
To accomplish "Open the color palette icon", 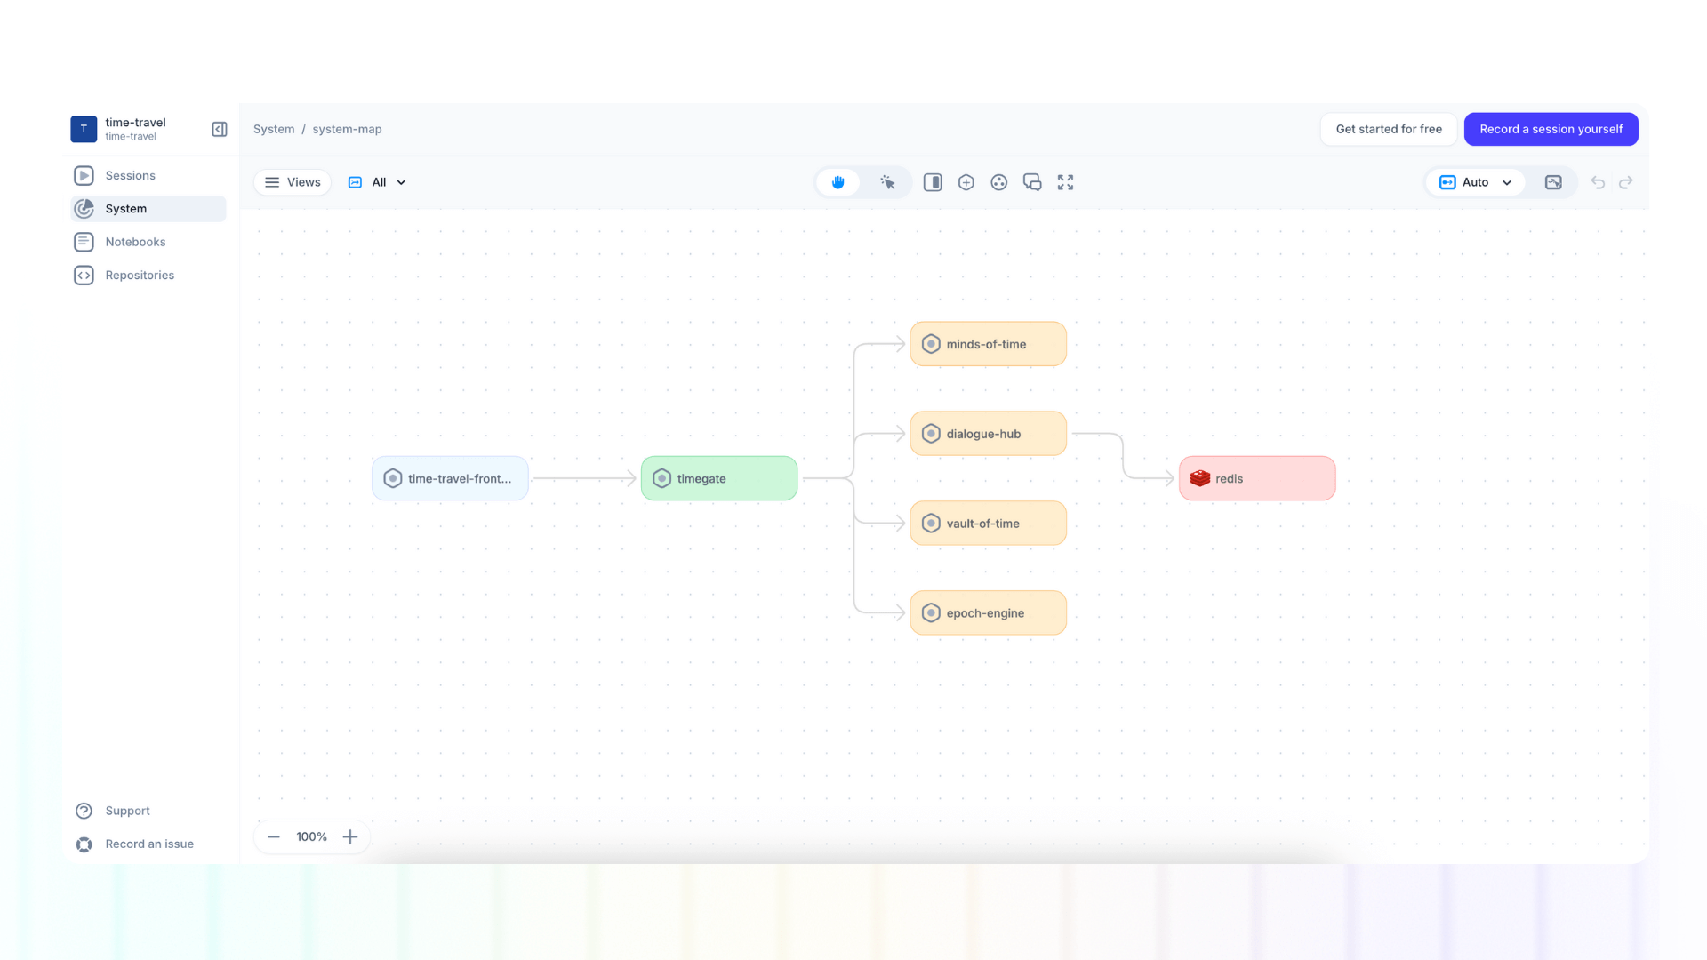I will click(x=999, y=182).
